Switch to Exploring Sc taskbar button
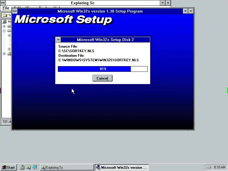The image size is (228, 171). (67, 167)
